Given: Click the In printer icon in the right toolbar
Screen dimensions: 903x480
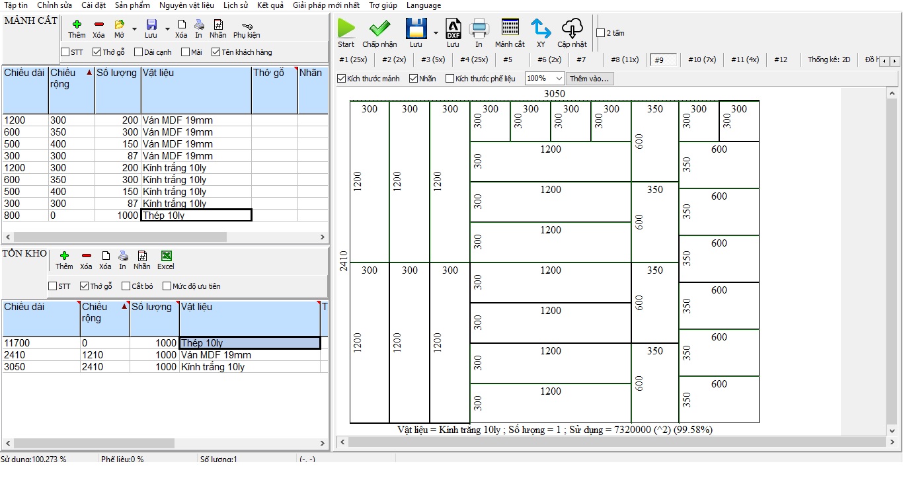Looking at the screenshot, I should point(479,29).
